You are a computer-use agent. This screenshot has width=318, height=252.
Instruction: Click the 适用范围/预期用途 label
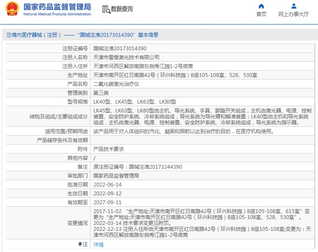click(x=66, y=131)
